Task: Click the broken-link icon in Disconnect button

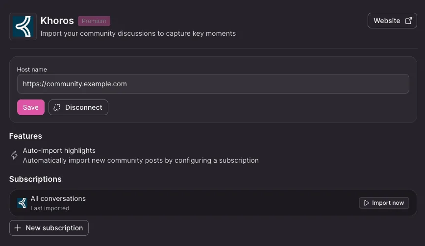Action: (x=57, y=107)
